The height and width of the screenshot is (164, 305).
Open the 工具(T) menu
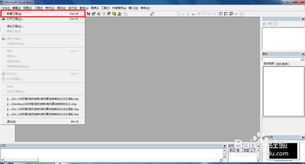pos(105,8)
